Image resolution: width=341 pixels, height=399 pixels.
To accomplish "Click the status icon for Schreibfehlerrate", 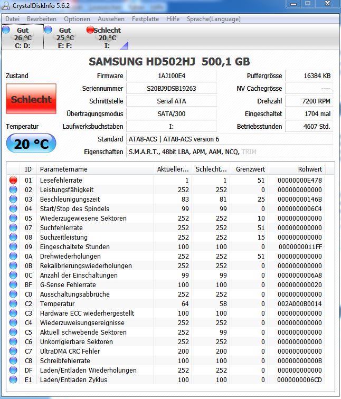I will tap(13, 360).
